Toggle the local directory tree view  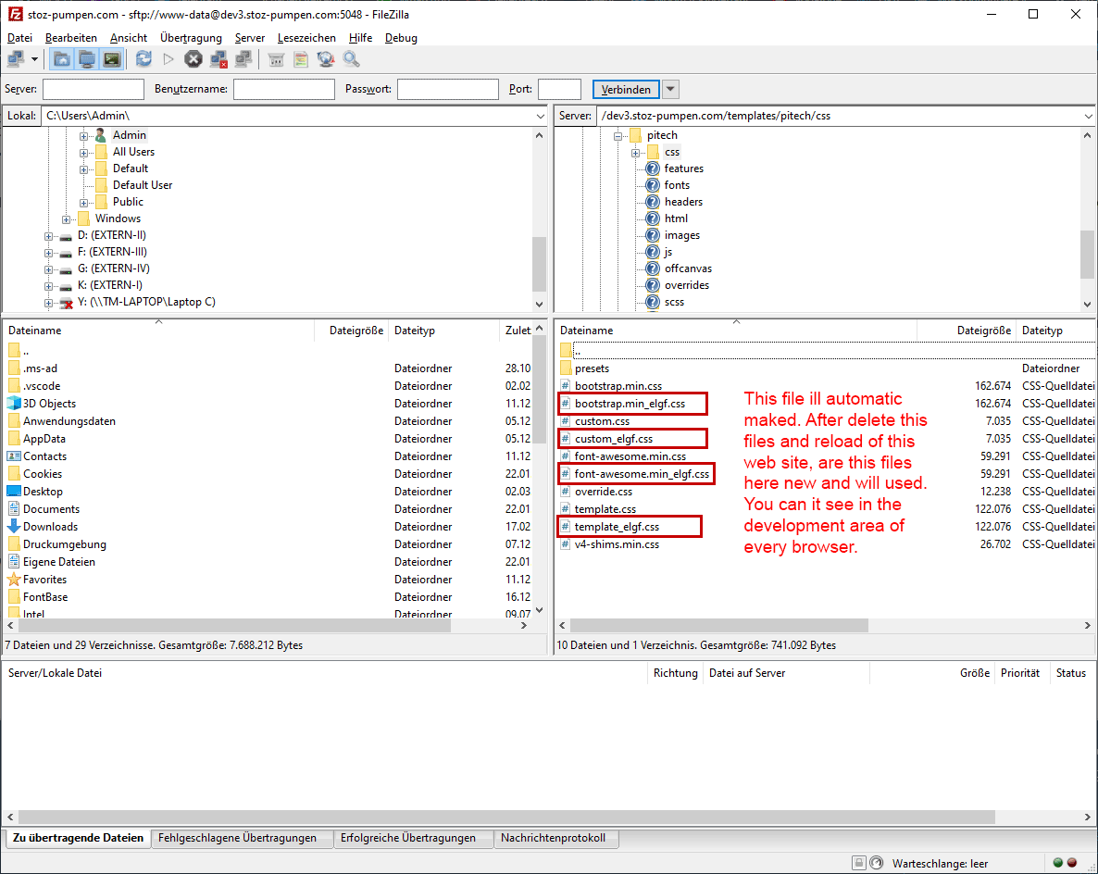coord(62,59)
